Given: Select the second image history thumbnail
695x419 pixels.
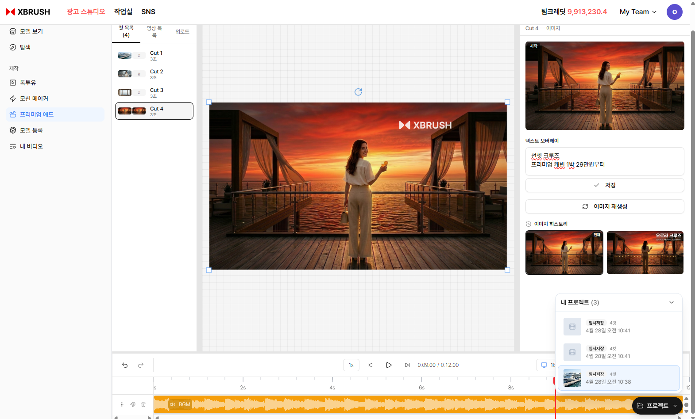Looking at the screenshot, I should [x=645, y=252].
